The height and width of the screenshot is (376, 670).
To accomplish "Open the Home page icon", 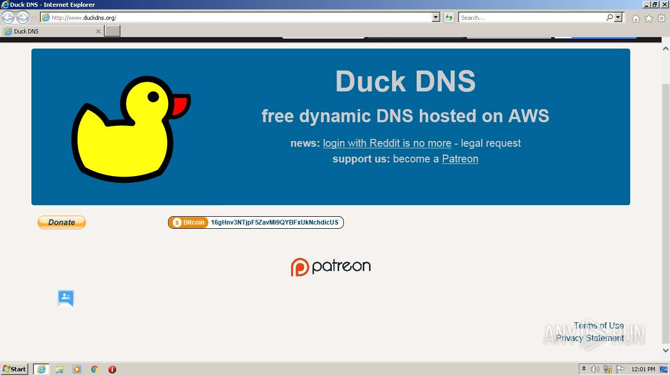I will coord(635,18).
